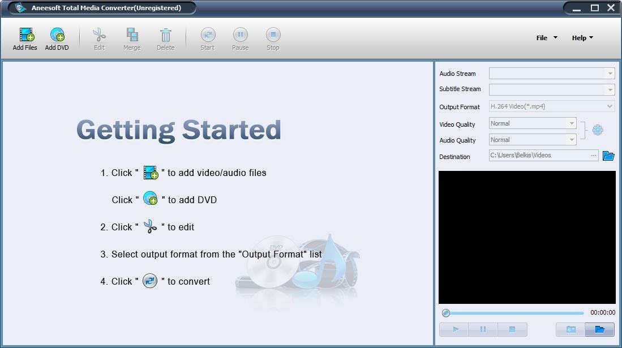Viewport: 622px width, 348px height.
Task: Click the browse ellipsis next to Destination path
Action: [x=593, y=155]
